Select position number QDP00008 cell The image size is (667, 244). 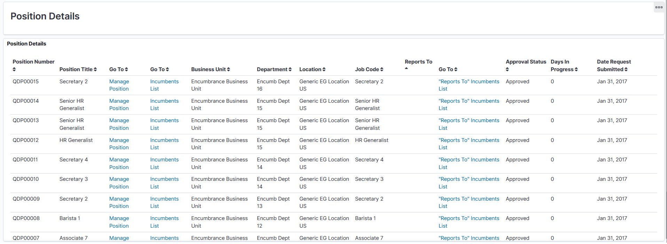click(26, 218)
